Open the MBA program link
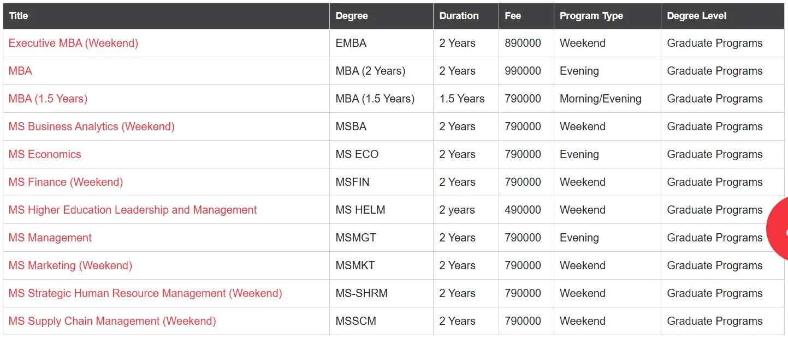The image size is (788, 339). [x=20, y=71]
